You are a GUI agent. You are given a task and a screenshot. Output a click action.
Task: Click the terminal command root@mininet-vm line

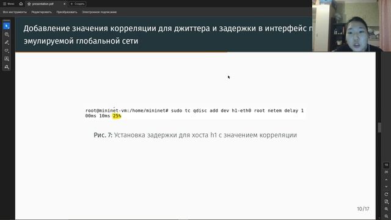tap(194, 113)
